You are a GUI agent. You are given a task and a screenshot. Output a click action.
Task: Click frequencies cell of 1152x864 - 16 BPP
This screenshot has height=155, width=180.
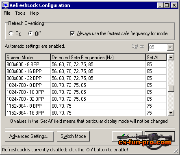[98, 113]
